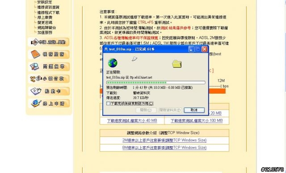Click the green download progress bar
Image resolution: width=286 pixels, height=173 pixels.
tap(156, 82)
